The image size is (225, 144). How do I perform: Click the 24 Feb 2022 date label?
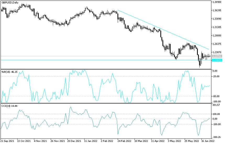[x=124, y=141]
